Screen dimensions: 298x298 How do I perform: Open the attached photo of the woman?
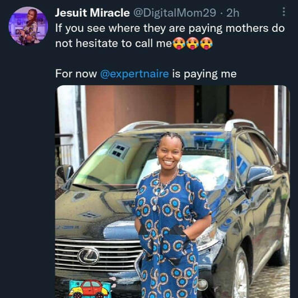[x=173, y=192]
